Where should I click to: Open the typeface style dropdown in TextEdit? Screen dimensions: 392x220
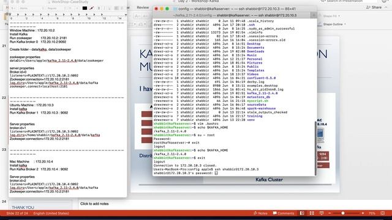(56, 8)
